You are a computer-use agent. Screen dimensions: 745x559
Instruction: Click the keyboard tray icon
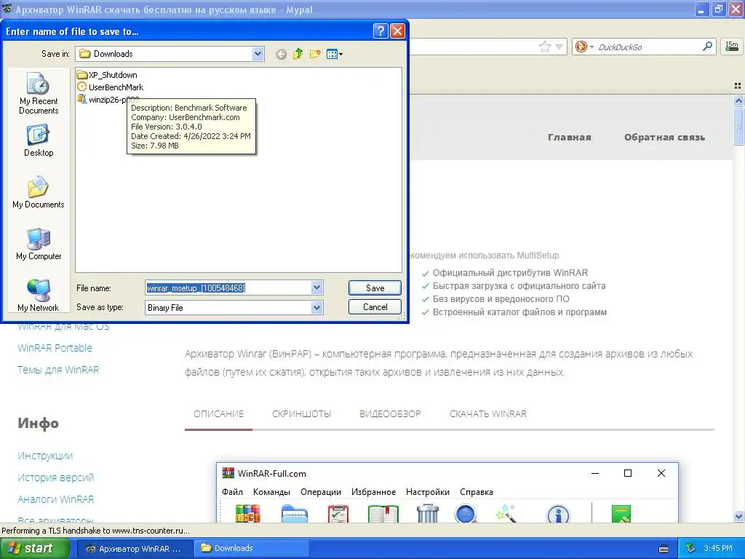[664, 549]
